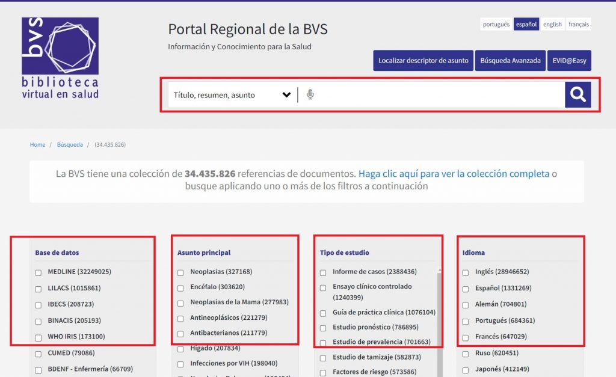Select the Factores de riesgo checkbox
Screen dimensions: 616x377
click(x=323, y=373)
